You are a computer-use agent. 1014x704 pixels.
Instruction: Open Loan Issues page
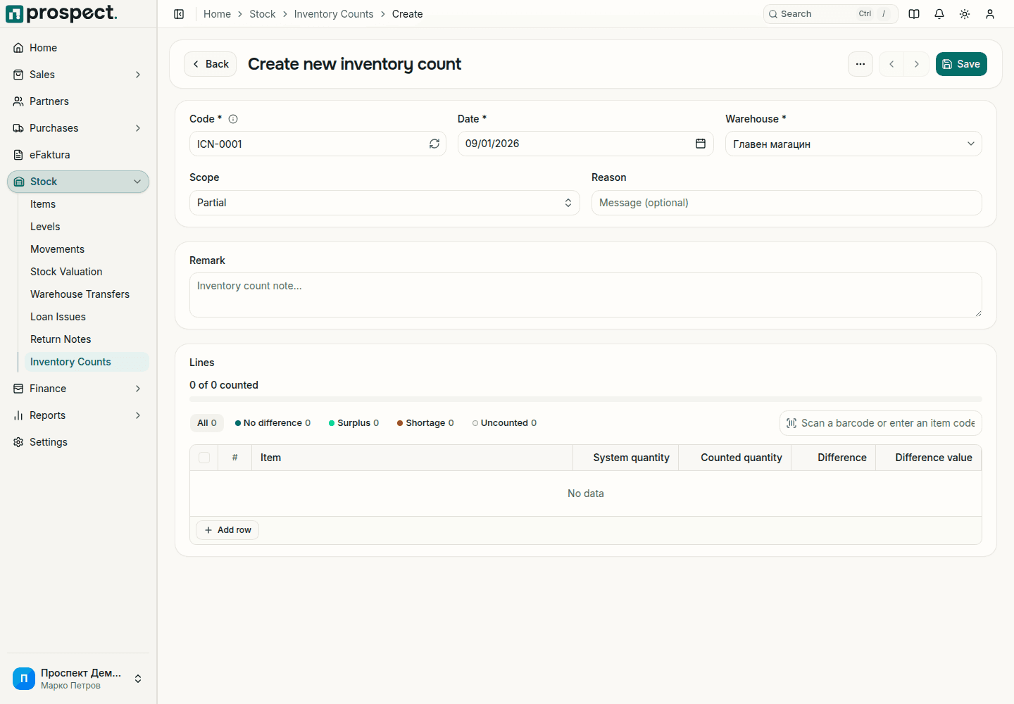tap(87, 317)
